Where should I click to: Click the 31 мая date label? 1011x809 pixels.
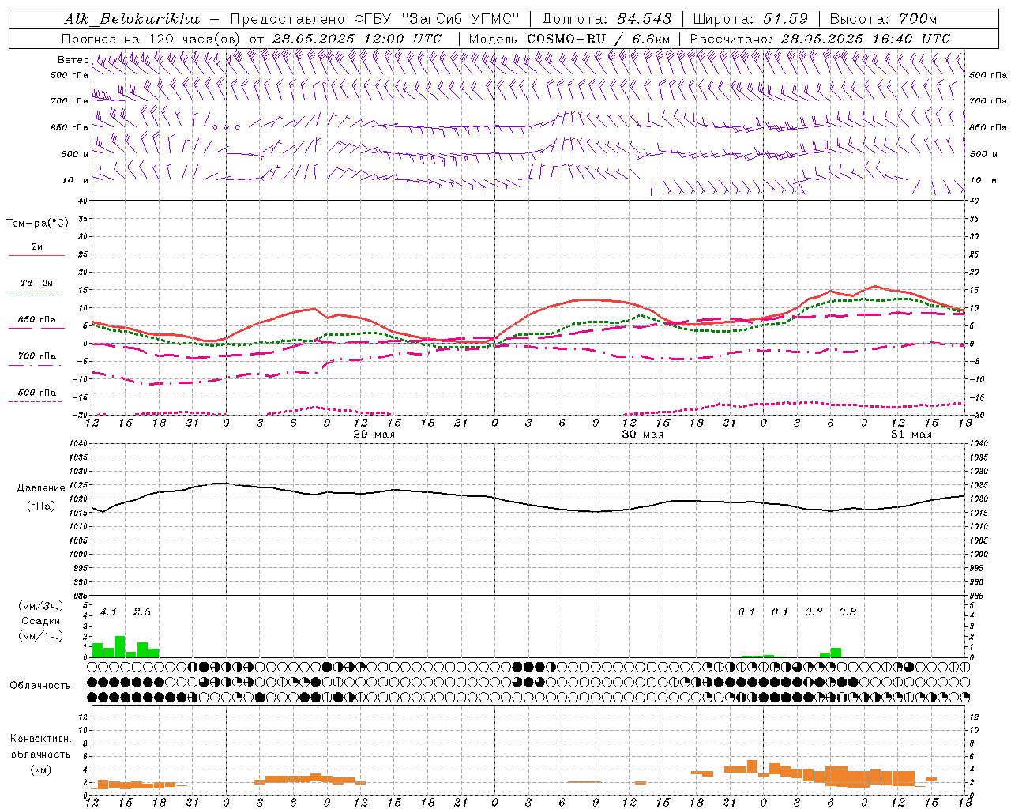click(911, 435)
